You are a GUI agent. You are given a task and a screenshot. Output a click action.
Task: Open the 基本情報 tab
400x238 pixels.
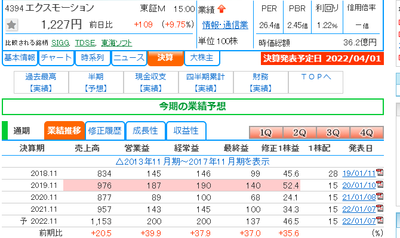click(x=20, y=58)
